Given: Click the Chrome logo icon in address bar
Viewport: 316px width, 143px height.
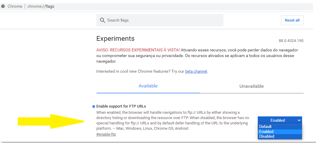Looking at the screenshot, I should click(x=3, y=6).
